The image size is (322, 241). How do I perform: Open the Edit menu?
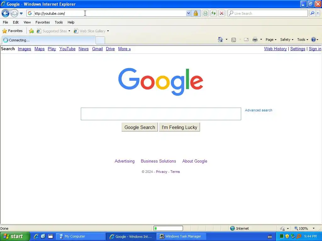16,22
